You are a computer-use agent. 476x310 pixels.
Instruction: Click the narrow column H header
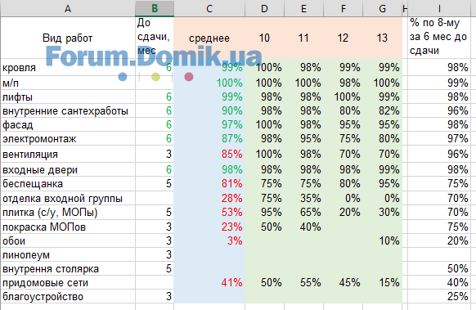pos(405,8)
